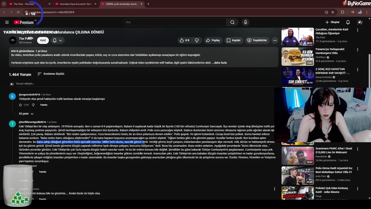
Task: Open Sur Cinayeti video thumbnail
Action: click(x=297, y=76)
